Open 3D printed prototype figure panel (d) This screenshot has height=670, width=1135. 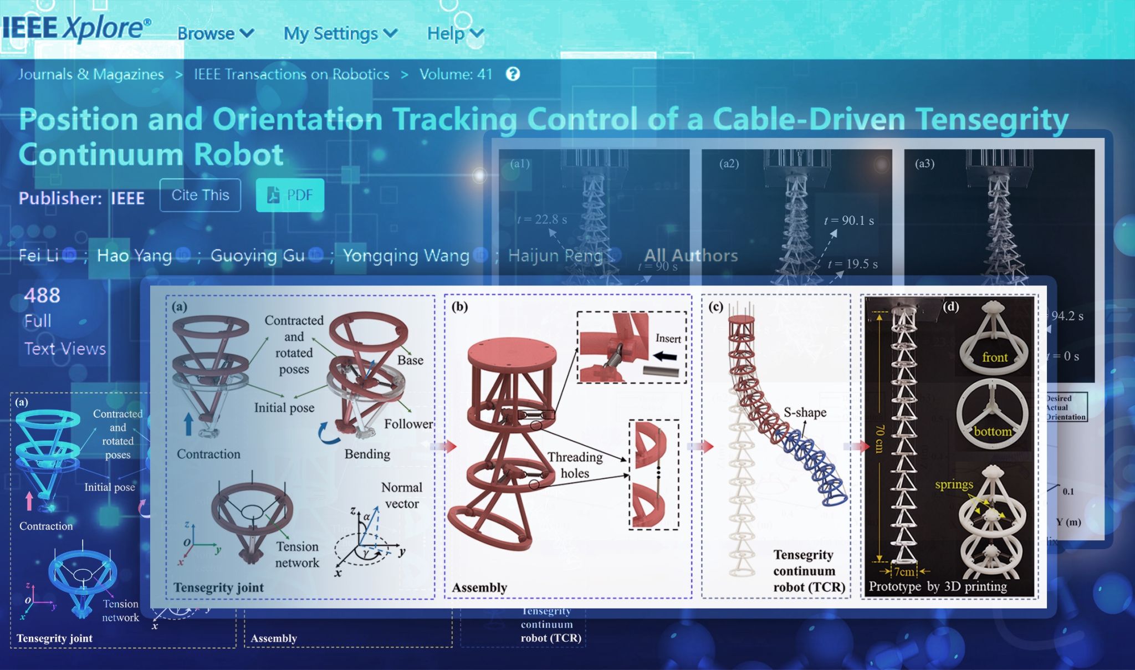click(x=949, y=446)
